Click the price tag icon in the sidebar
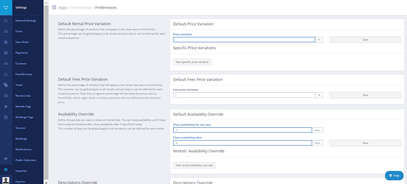 click(6, 85)
